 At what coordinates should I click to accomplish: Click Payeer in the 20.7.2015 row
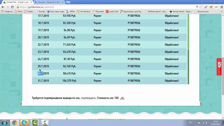(x=98, y=37)
